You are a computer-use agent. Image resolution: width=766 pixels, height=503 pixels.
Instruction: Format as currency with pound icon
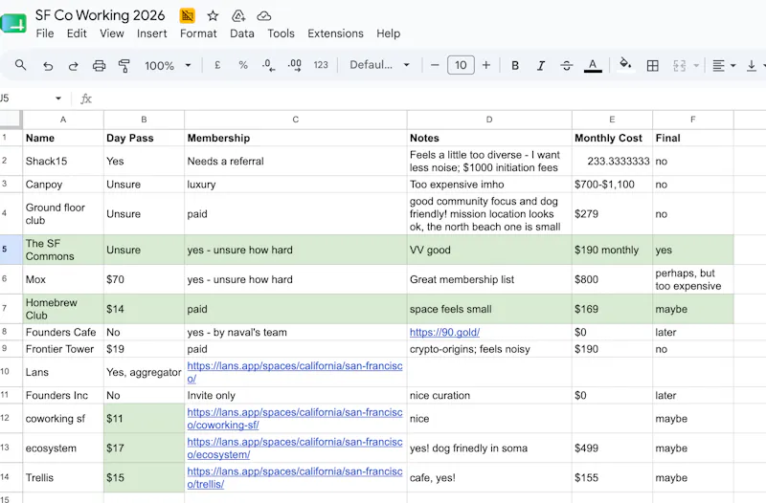coord(217,65)
